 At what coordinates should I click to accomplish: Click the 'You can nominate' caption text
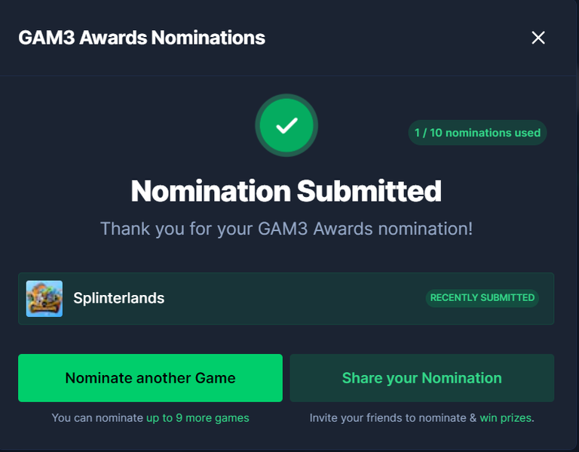[x=97, y=418]
